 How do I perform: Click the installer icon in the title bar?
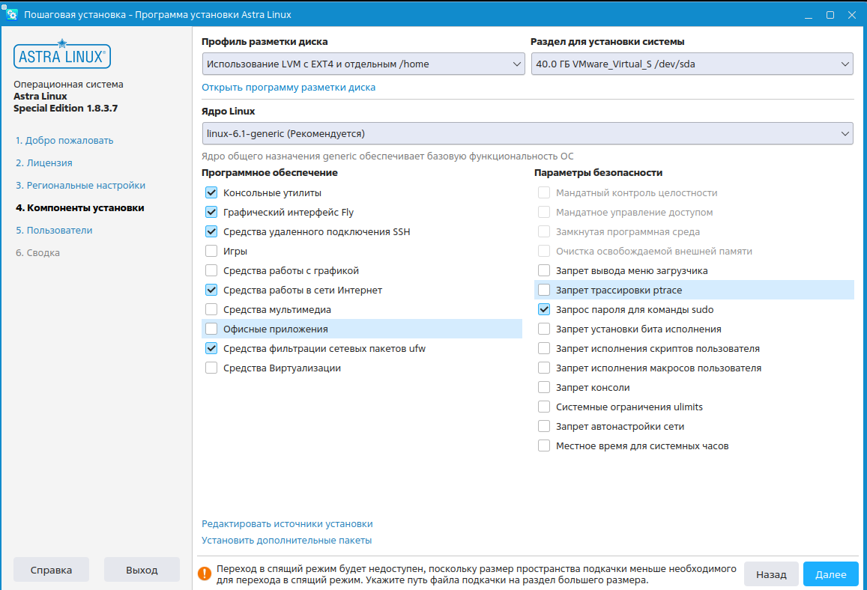click(x=10, y=13)
